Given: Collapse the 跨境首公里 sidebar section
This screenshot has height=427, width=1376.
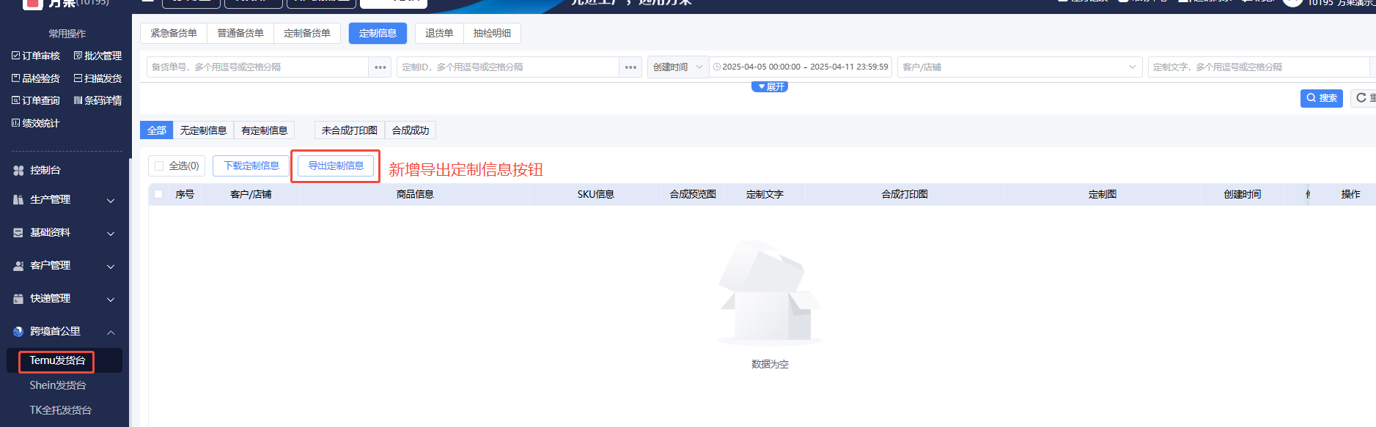Looking at the screenshot, I should (111, 332).
